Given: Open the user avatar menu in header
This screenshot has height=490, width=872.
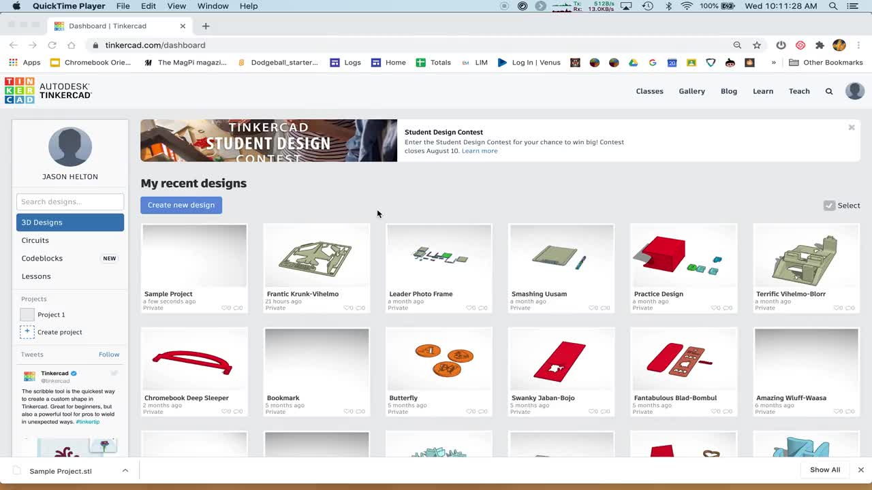Looking at the screenshot, I should pyautogui.click(x=854, y=91).
